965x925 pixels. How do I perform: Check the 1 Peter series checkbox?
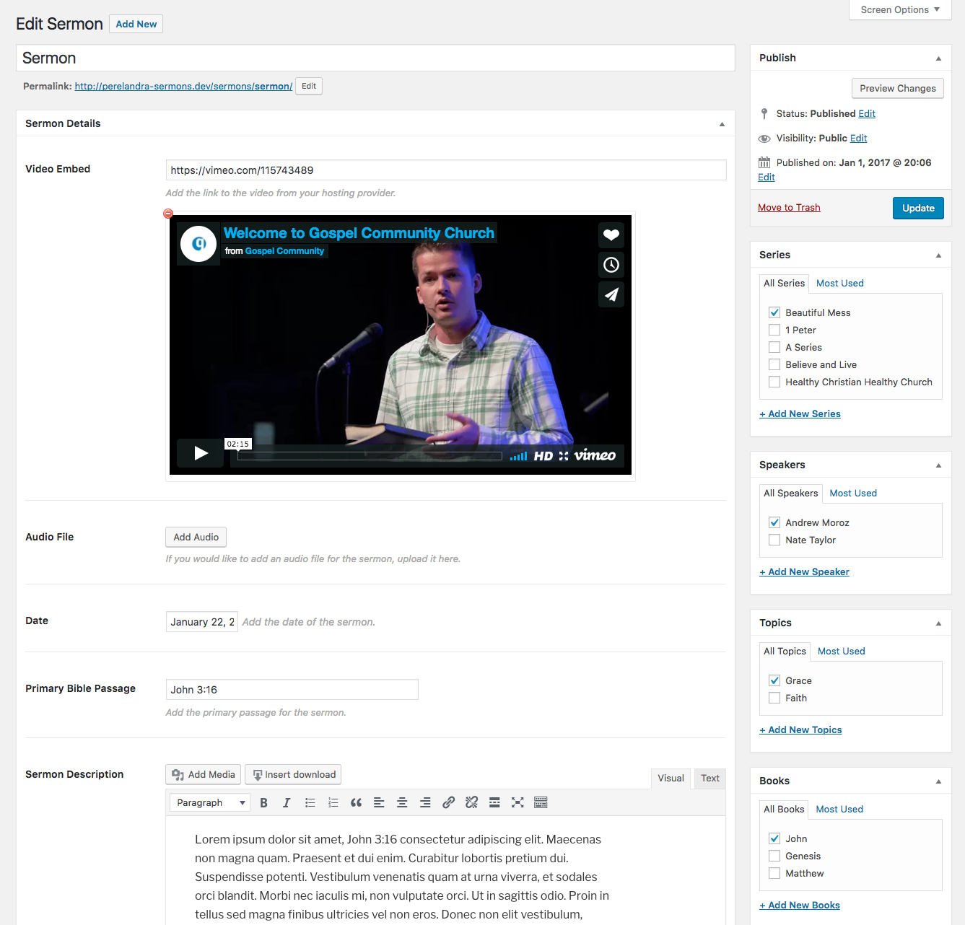(x=774, y=330)
